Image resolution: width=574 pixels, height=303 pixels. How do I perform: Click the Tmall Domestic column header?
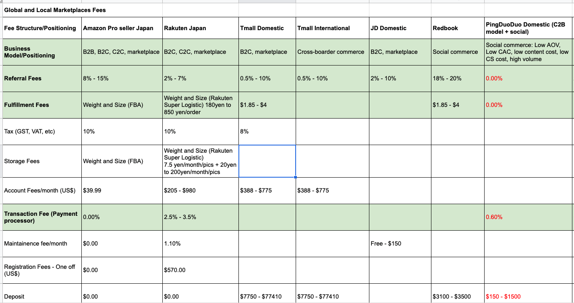pyautogui.click(x=267, y=28)
